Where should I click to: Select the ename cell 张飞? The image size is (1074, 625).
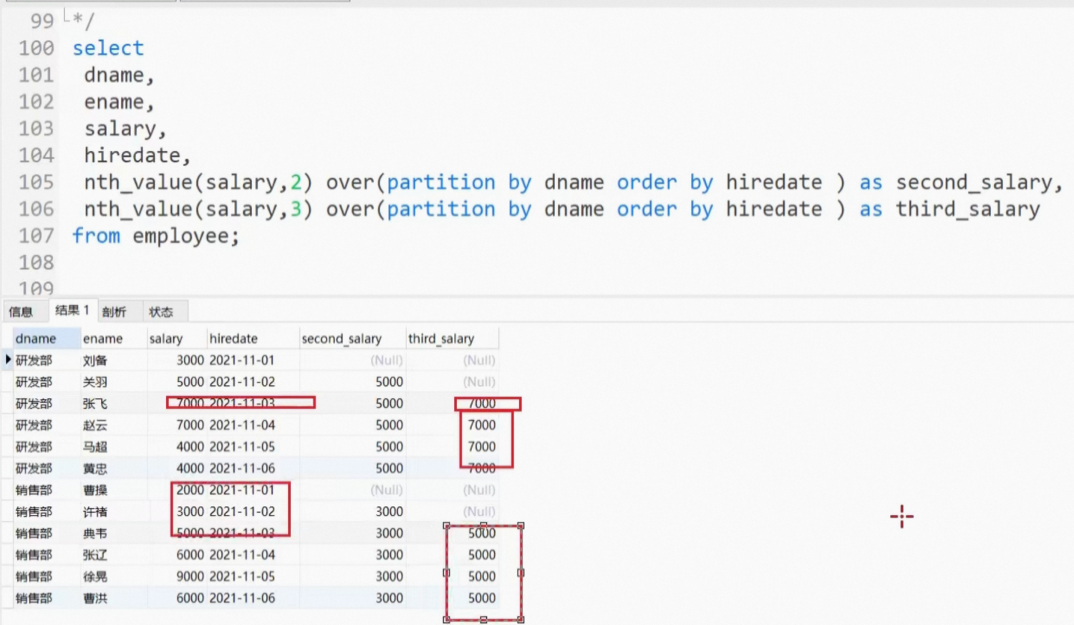(x=95, y=403)
